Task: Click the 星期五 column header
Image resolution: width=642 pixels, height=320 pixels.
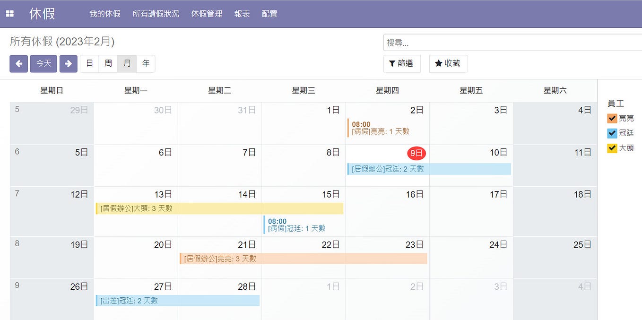Action: coord(471,90)
